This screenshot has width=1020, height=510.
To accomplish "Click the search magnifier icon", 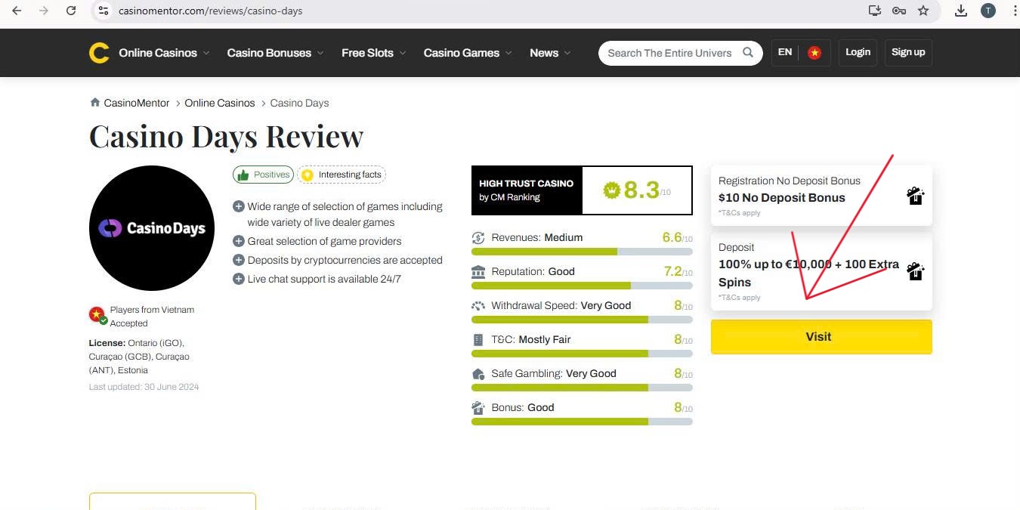I will click(x=748, y=53).
